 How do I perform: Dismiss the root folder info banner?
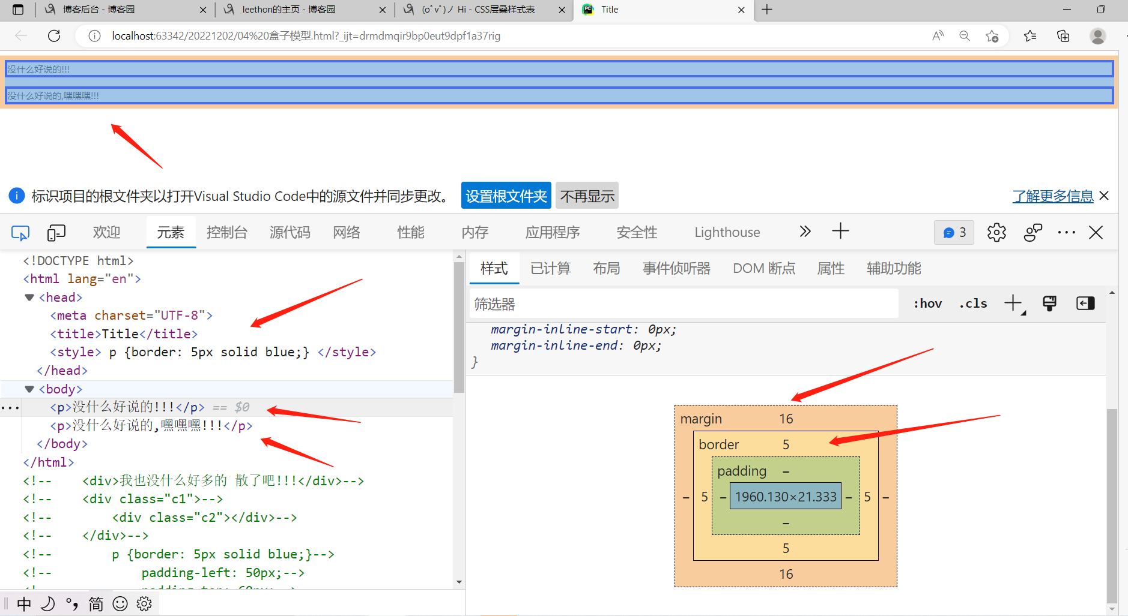click(x=1104, y=196)
